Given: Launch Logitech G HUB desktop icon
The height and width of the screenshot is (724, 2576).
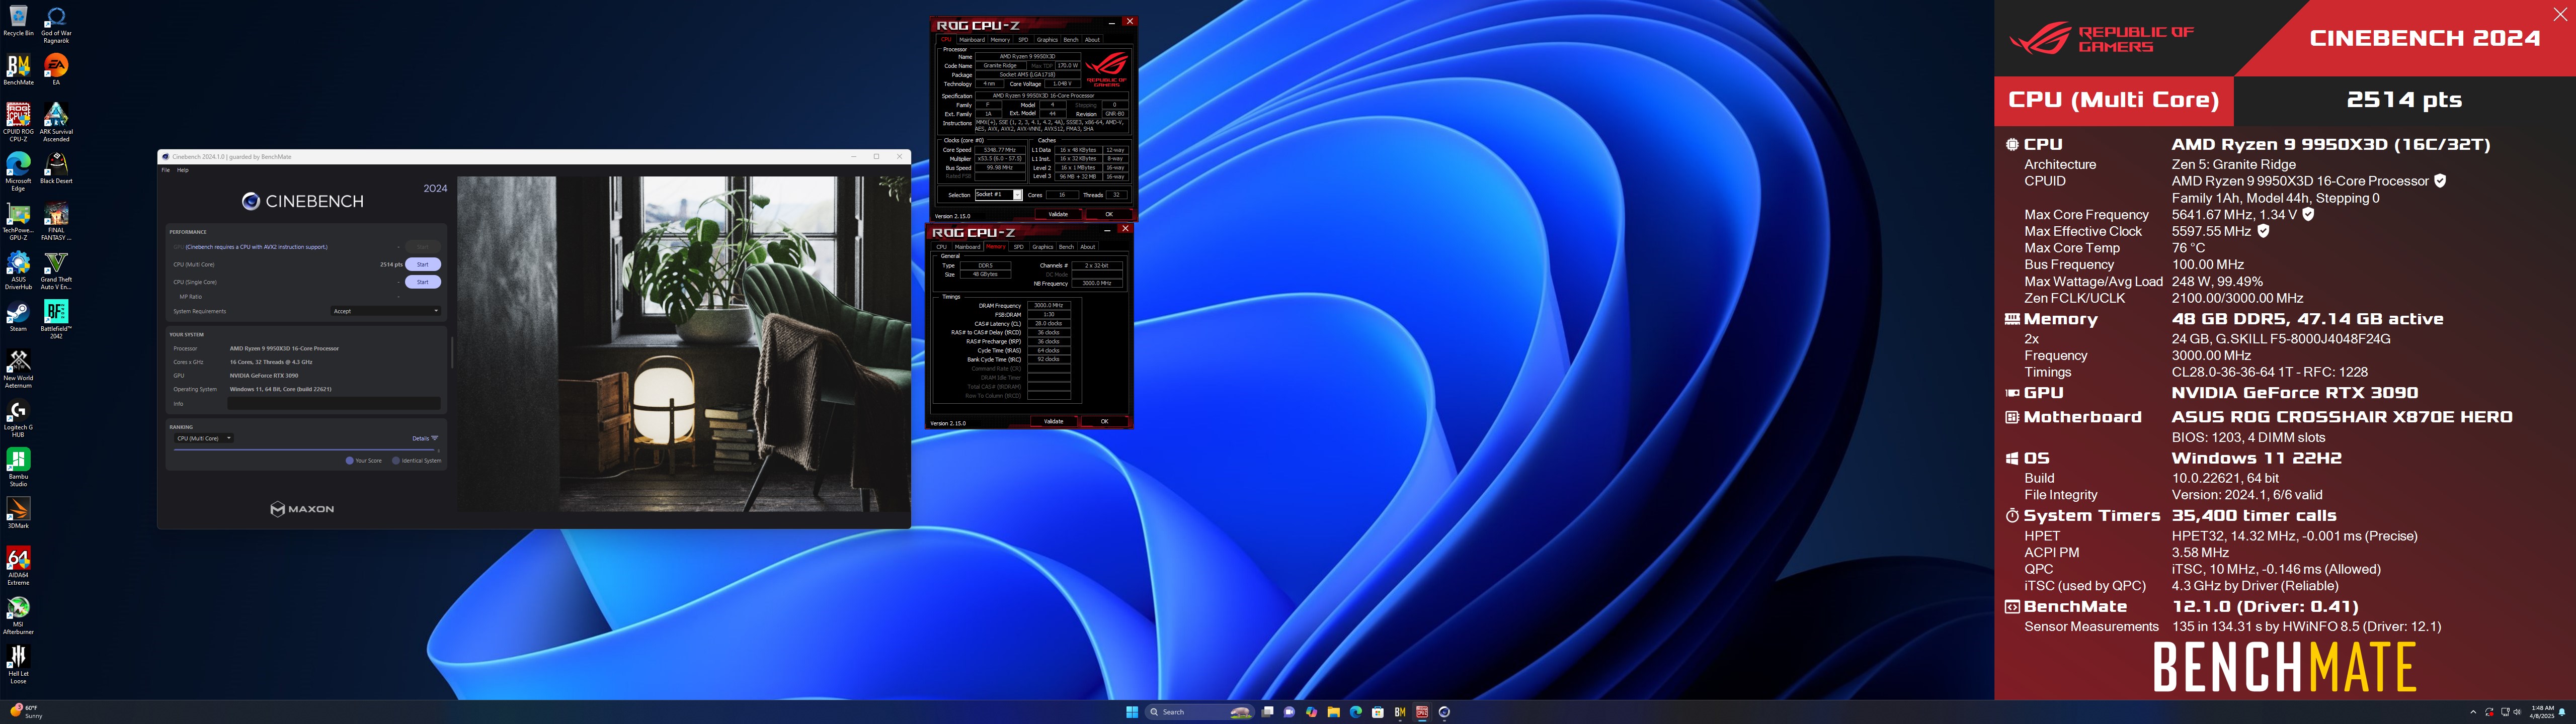Looking at the screenshot, I should pos(18,418).
